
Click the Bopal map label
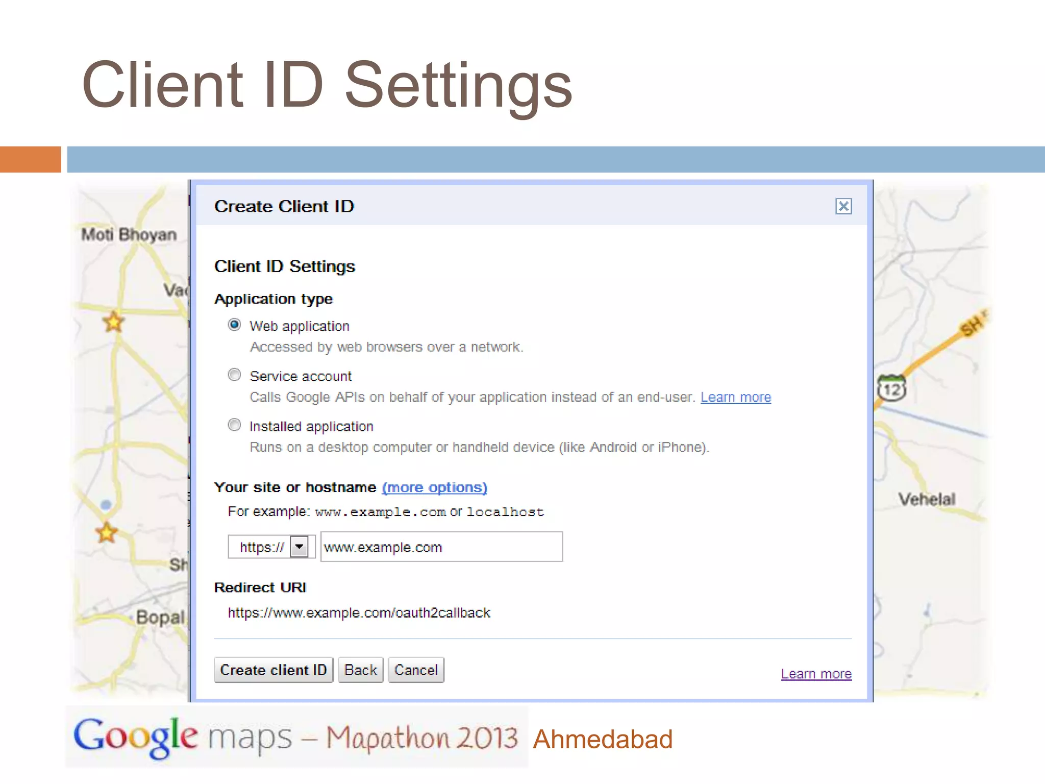160,617
